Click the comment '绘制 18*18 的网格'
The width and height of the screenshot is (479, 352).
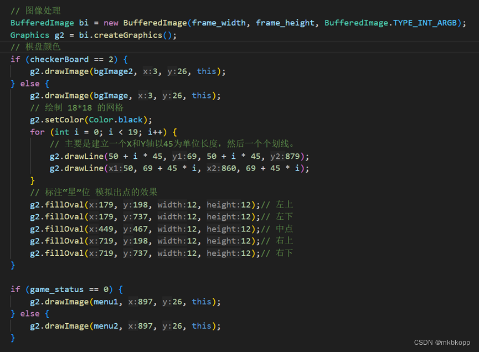tap(84, 108)
